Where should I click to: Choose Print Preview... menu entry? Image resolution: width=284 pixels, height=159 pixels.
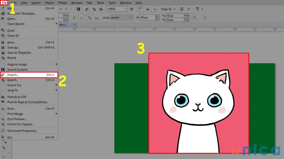(29, 119)
